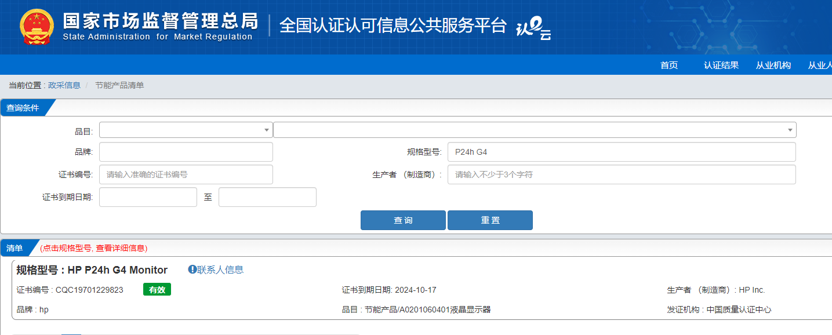This screenshot has width=832, height=335.
Task: Open the 联系人信息 link
Action: tap(220, 270)
